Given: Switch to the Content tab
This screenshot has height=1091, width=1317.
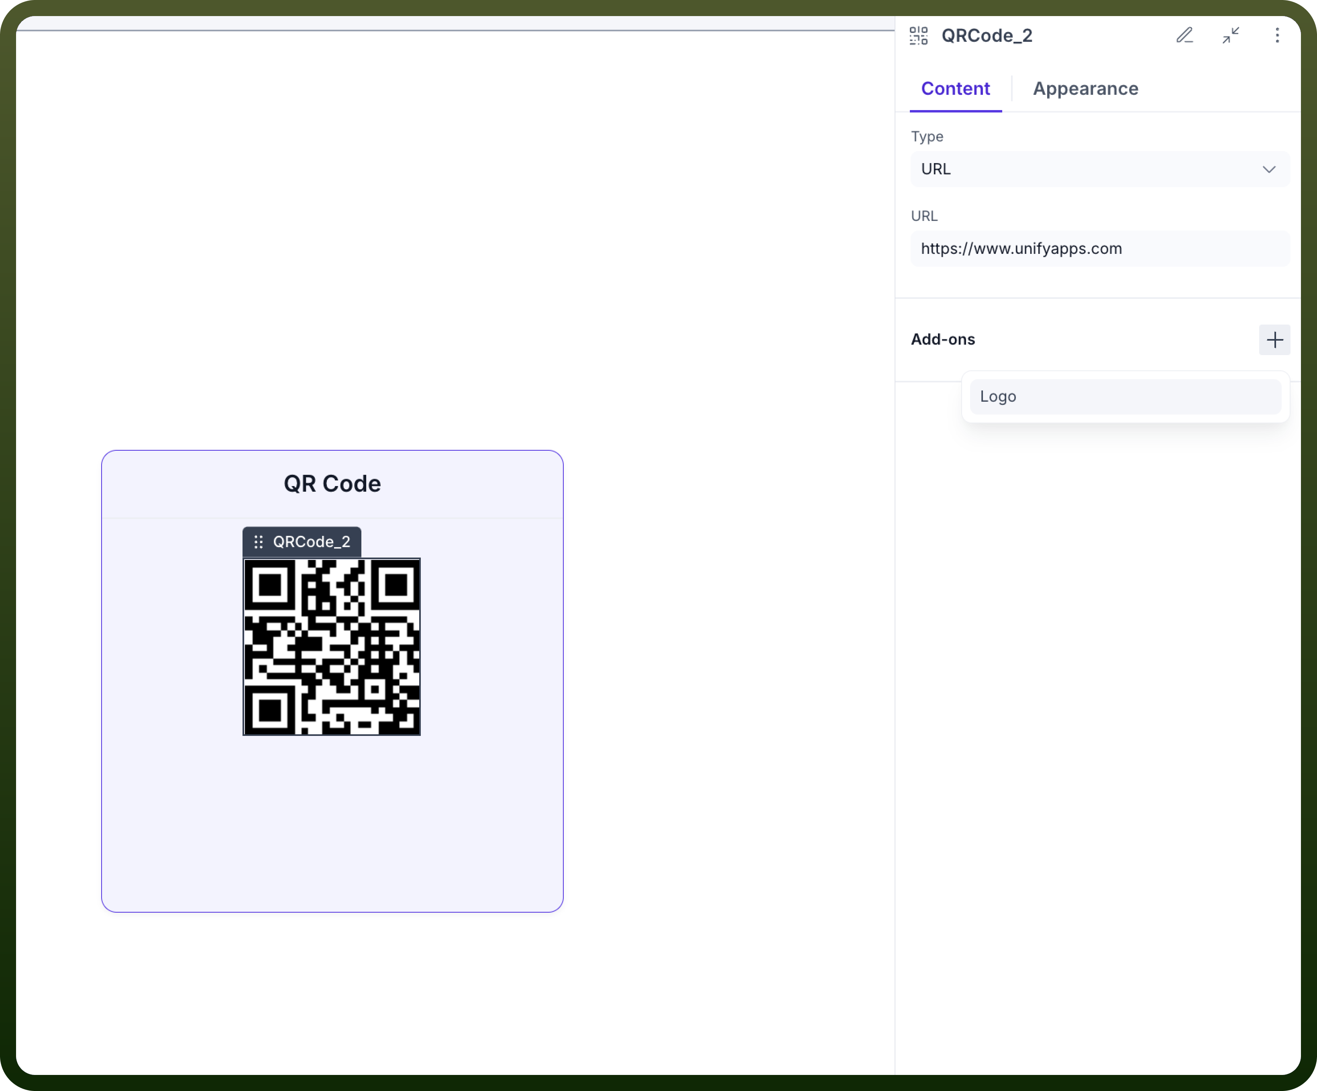Looking at the screenshot, I should [955, 88].
